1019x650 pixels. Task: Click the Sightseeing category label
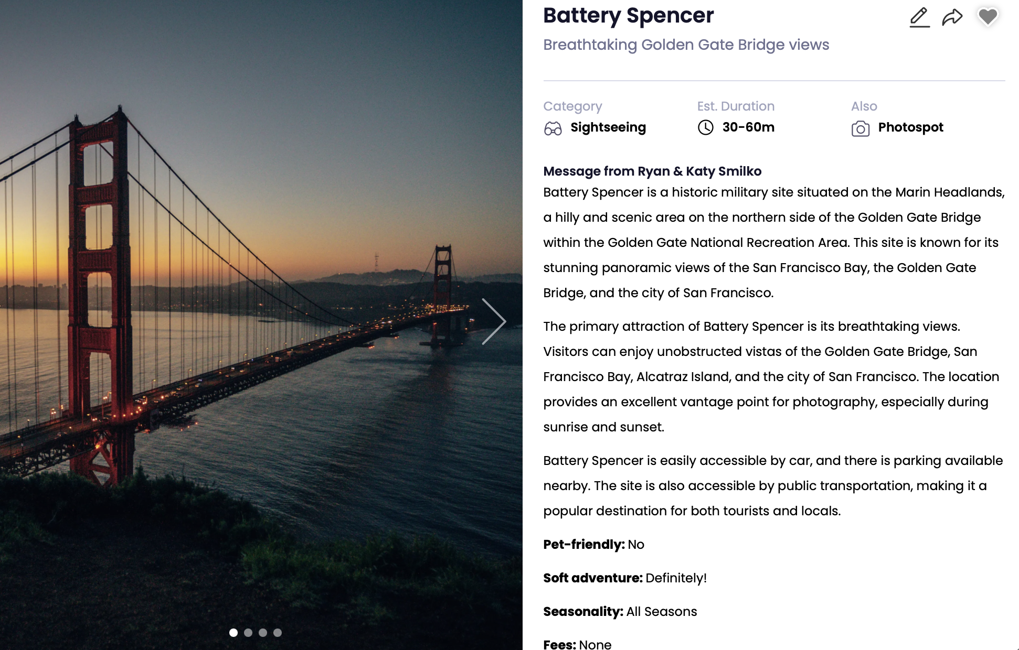point(608,127)
